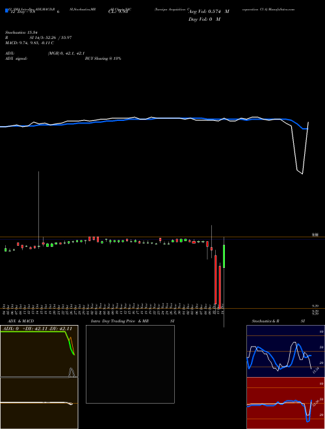Screen dimensions: 325x429
Task: Click the '(MGR) 0, 42.1, 42.1' ADX values
Action: point(66,53)
